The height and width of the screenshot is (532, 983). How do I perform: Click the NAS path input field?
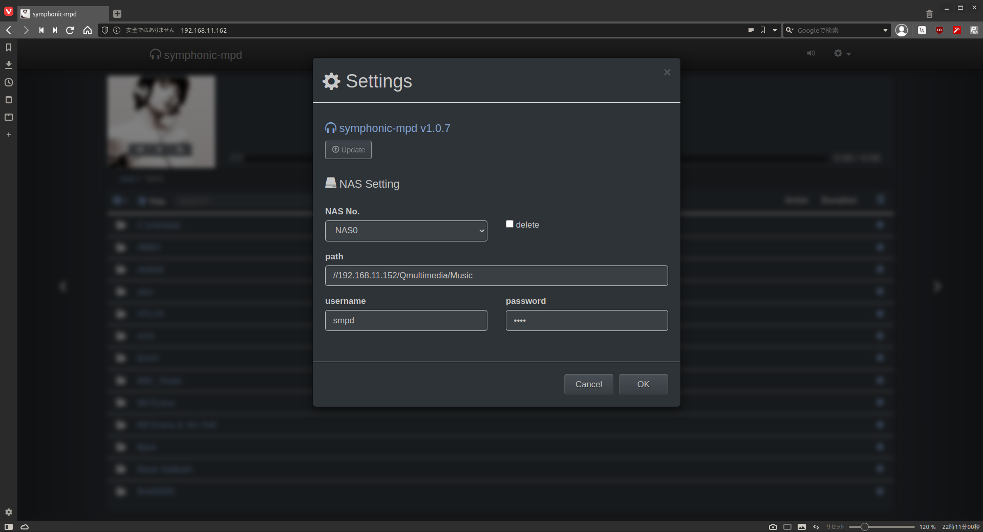496,276
